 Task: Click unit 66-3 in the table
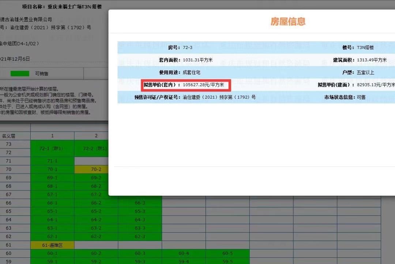click(140, 203)
